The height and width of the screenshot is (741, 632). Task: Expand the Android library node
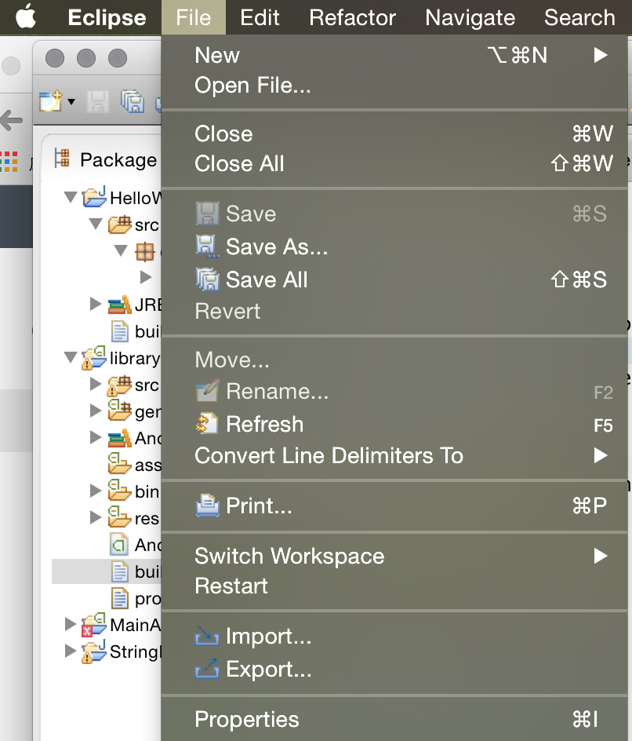tap(96, 437)
